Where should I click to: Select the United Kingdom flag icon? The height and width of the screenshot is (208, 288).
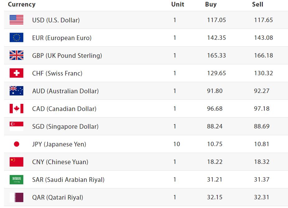(16, 55)
